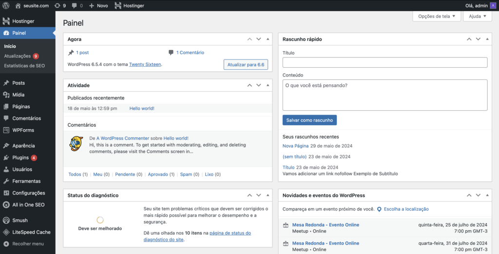
Task: Click the admin avatar in top right
Action: 493,5
